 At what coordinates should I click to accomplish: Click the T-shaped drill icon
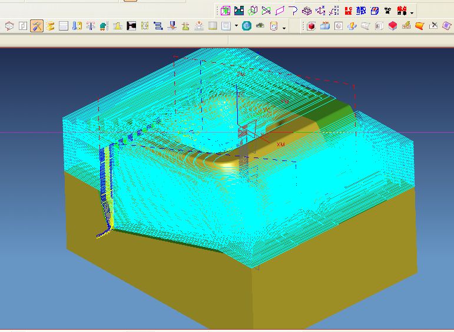pos(91,26)
